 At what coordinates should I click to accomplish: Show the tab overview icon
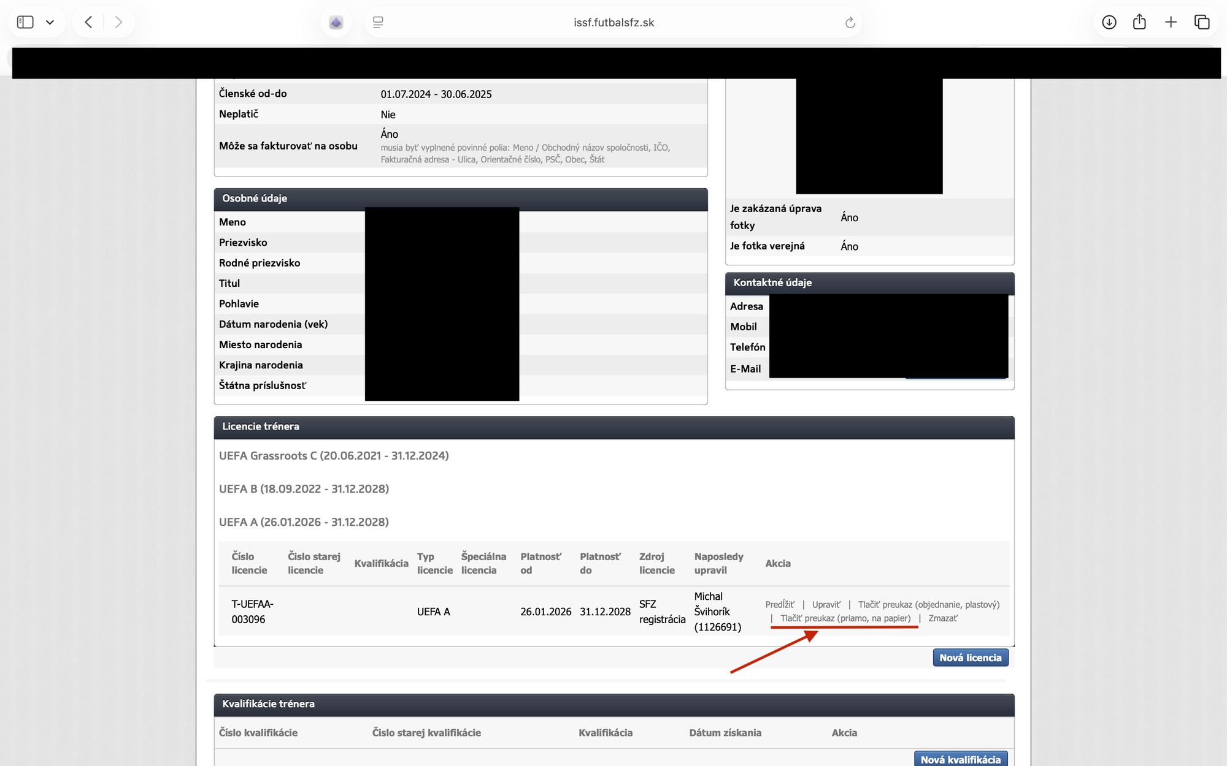1201,22
